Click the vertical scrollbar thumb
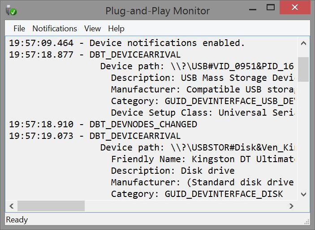Image resolution: width=315 pixels, height=230 pixels. point(303,70)
